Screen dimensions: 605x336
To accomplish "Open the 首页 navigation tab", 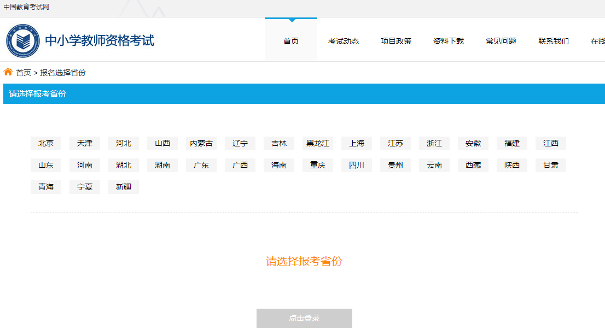I will pyautogui.click(x=291, y=41).
